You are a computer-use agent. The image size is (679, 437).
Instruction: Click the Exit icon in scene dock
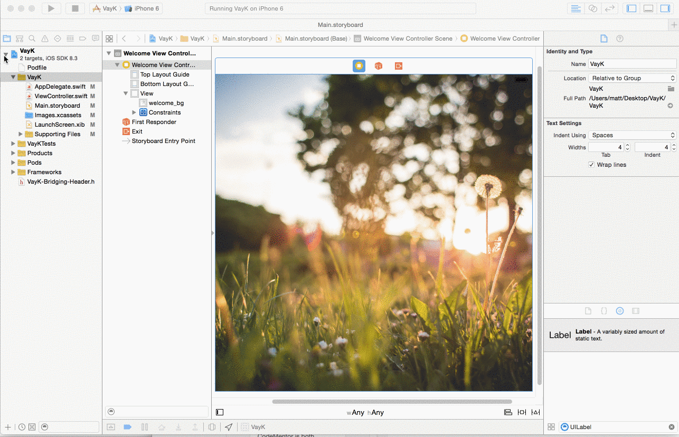pyautogui.click(x=398, y=66)
